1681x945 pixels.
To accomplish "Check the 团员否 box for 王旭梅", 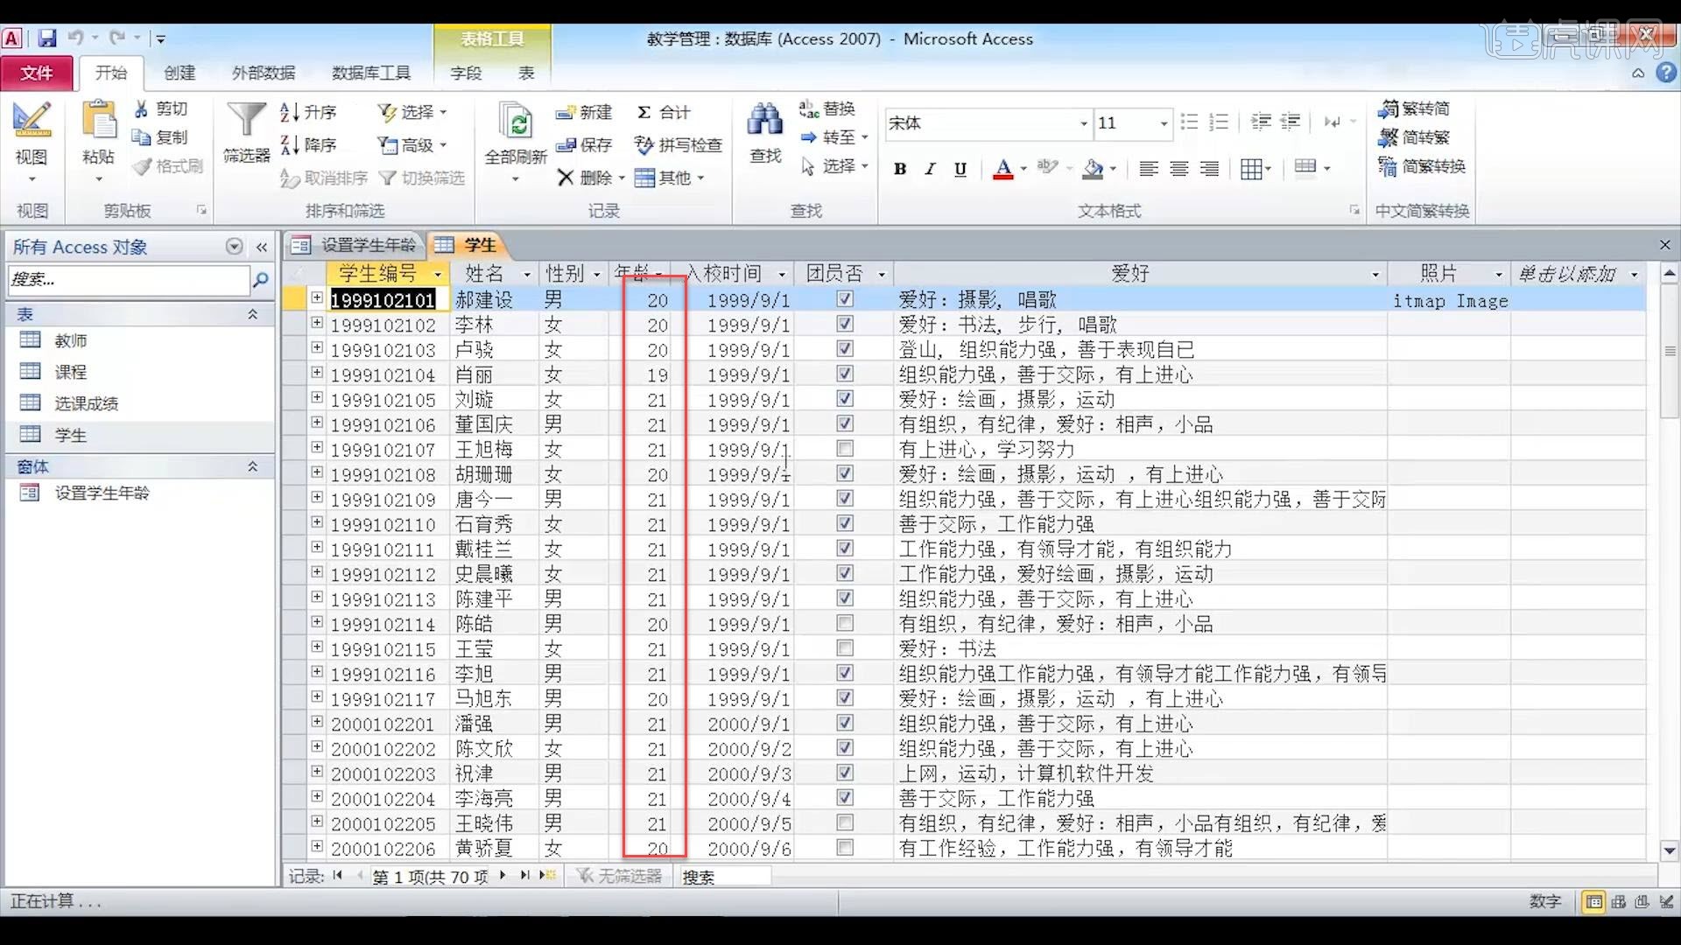I will (x=844, y=449).
